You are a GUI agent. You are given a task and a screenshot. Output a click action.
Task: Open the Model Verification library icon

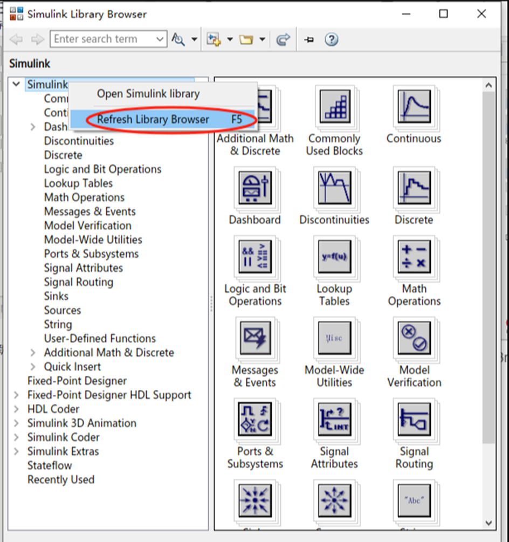pyautogui.click(x=414, y=338)
